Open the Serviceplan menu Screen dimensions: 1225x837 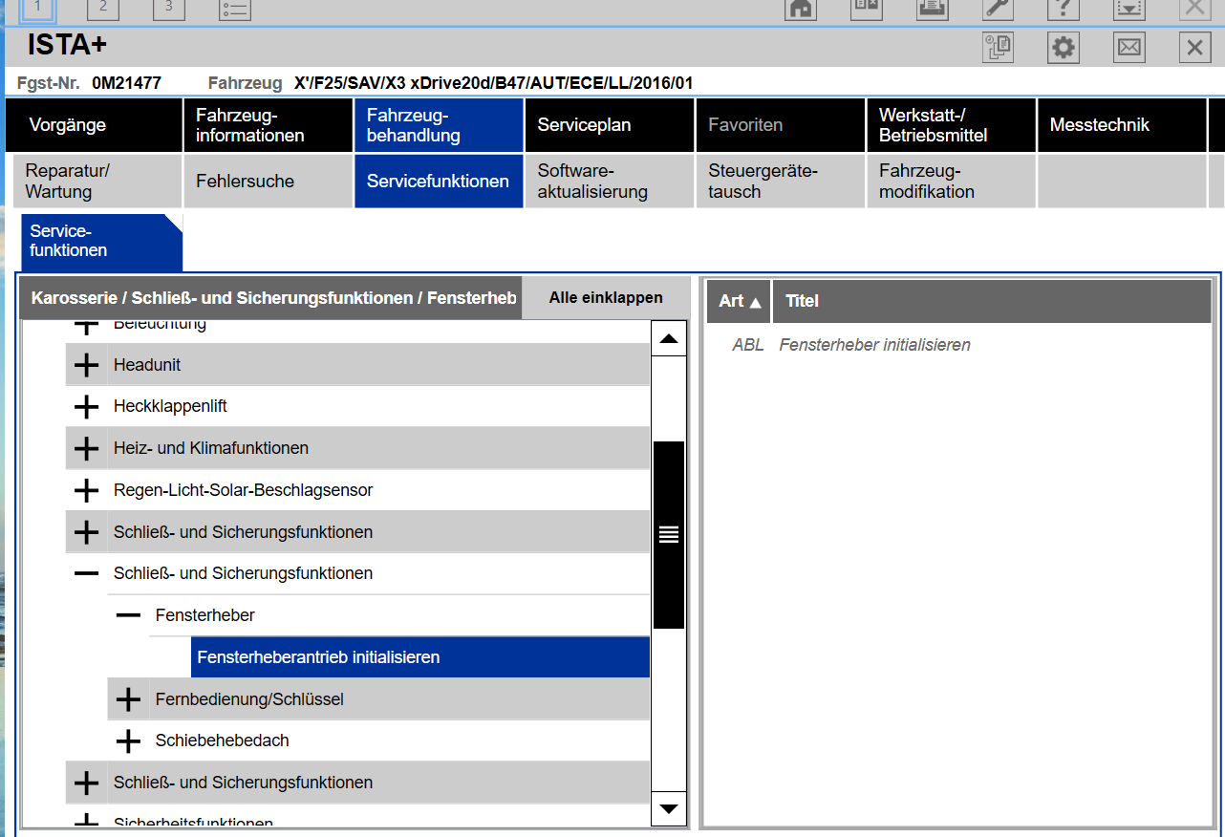[x=610, y=125]
